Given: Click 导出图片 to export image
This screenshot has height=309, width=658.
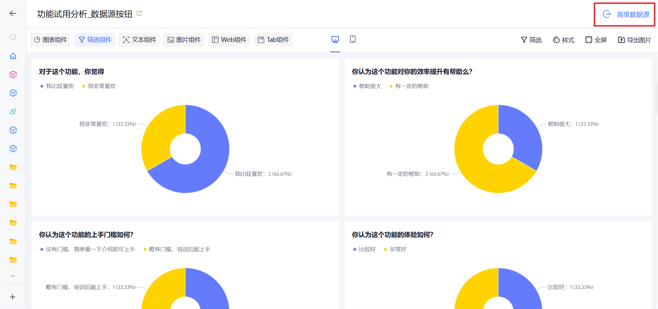Looking at the screenshot, I should [x=635, y=40].
